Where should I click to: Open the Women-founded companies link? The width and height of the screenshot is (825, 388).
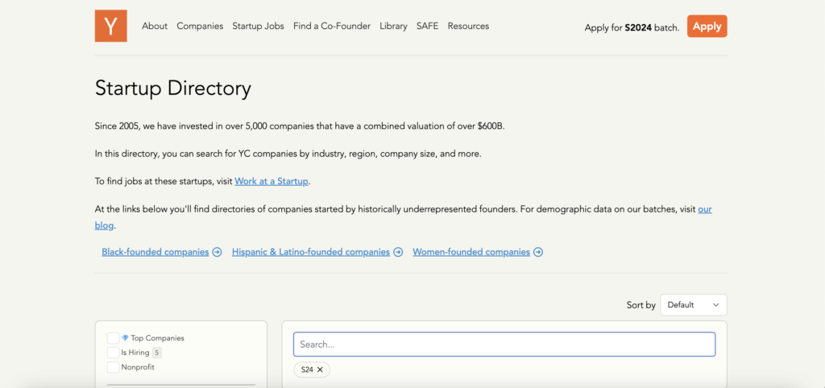[471, 252]
